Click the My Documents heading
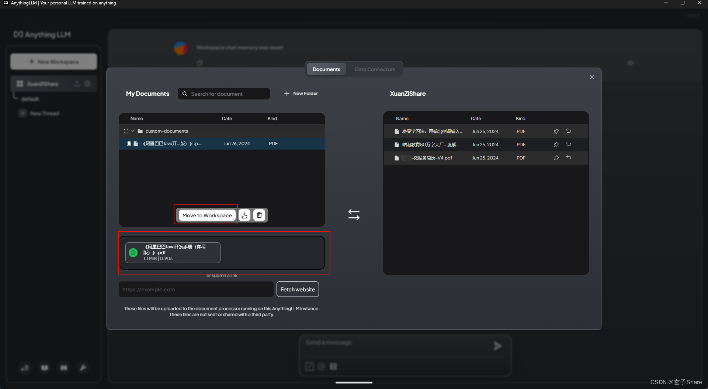The width and height of the screenshot is (708, 389). click(x=147, y=94)
